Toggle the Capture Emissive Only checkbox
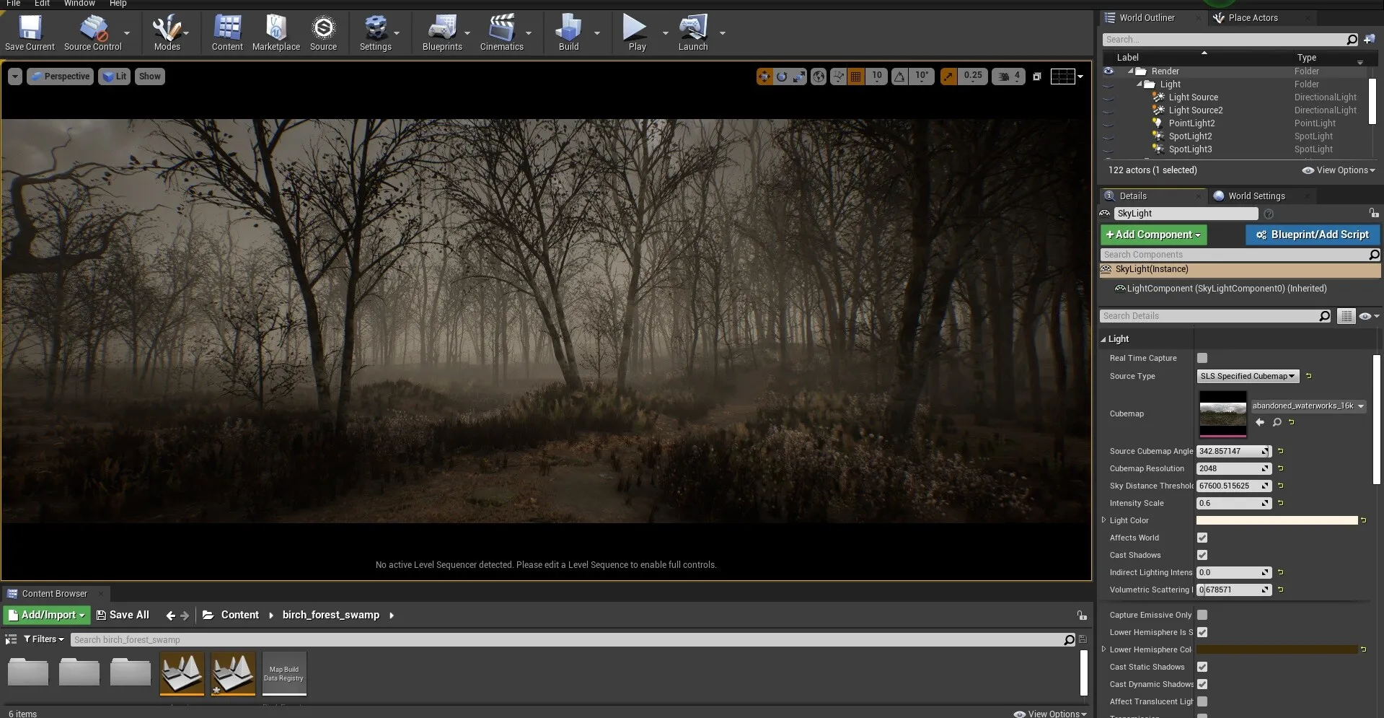 click(x=1202, y=615)
